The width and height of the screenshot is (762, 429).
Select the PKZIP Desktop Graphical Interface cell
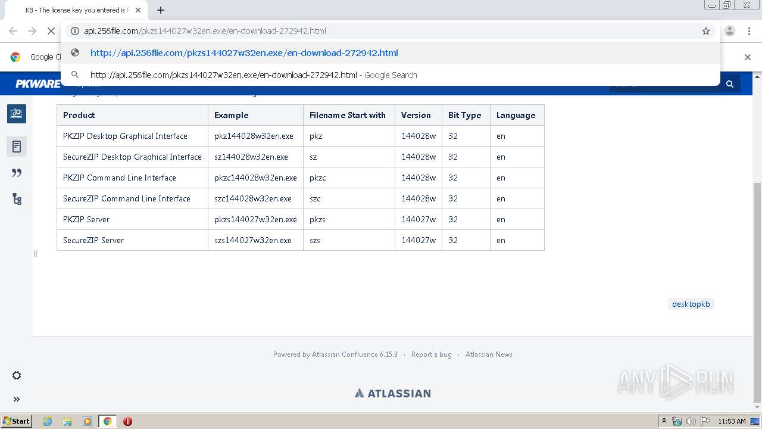click(x=132, y=136)
